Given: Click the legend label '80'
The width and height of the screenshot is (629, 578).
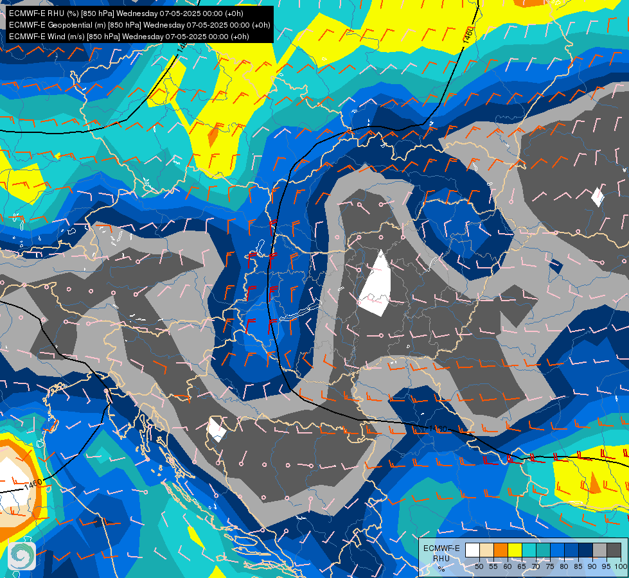Looking at the screenshot, I should tap(564, 566).
